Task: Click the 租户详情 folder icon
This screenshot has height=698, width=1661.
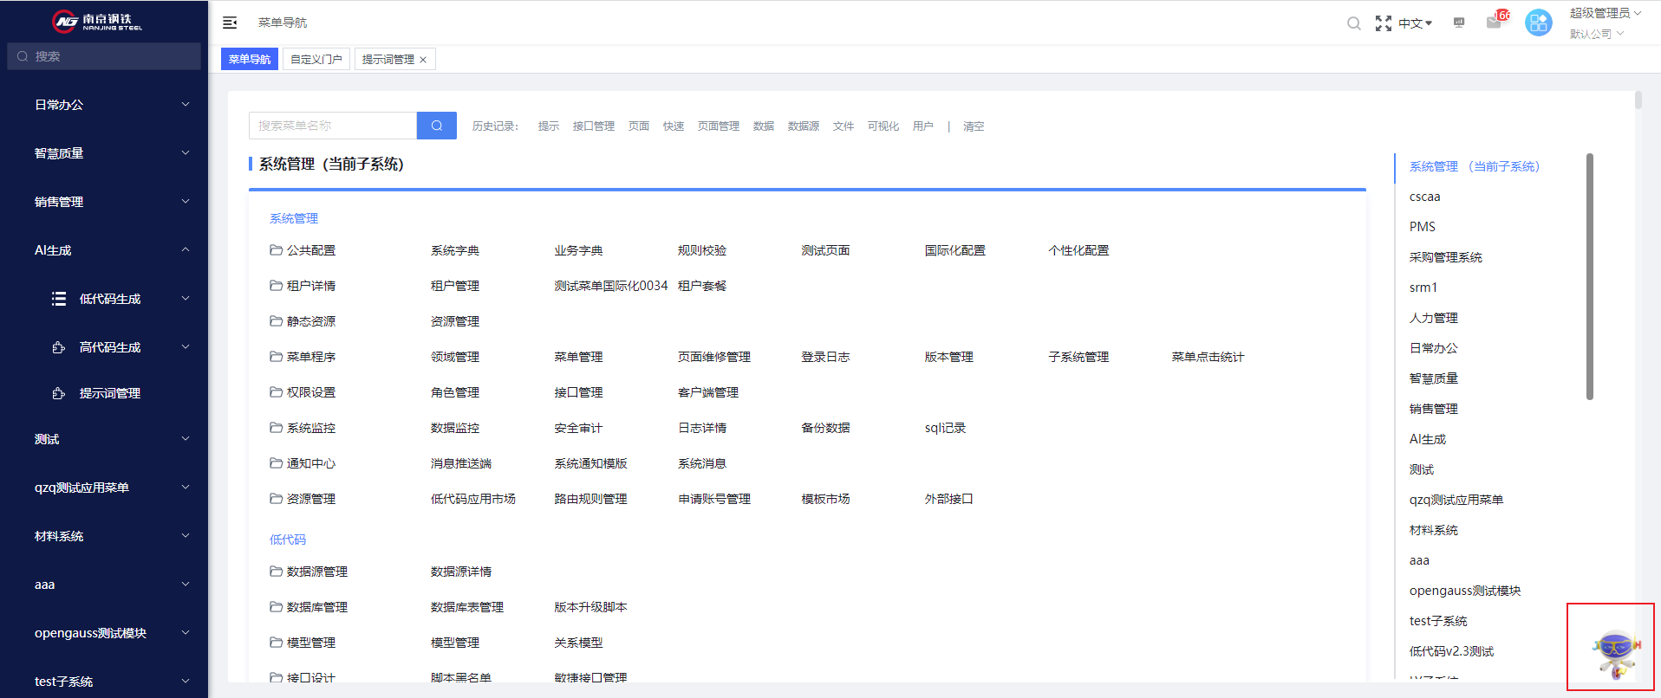Action: coord(276,286)
